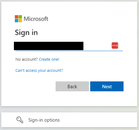Open the Sign-in options text
139x130 pixels.
coord(44,120)
